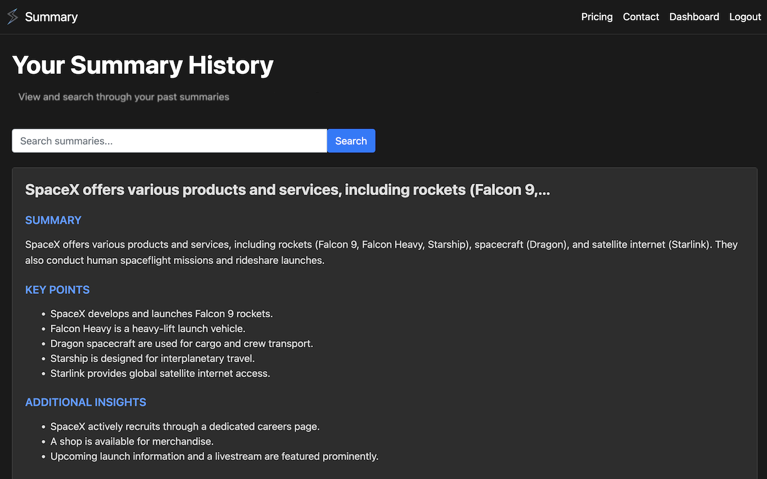The image size is (767, 479).
Task: Select the 'View and search through your past summaries' text
Action: (124, 96)
